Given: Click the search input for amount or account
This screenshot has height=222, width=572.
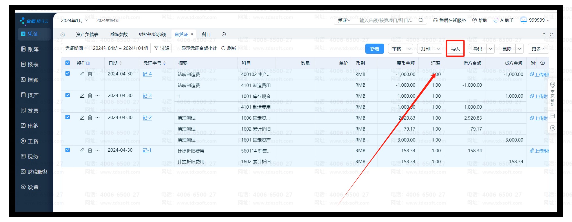Looking at the screenshot, I should pyautogui.click(x=386, y=20).
